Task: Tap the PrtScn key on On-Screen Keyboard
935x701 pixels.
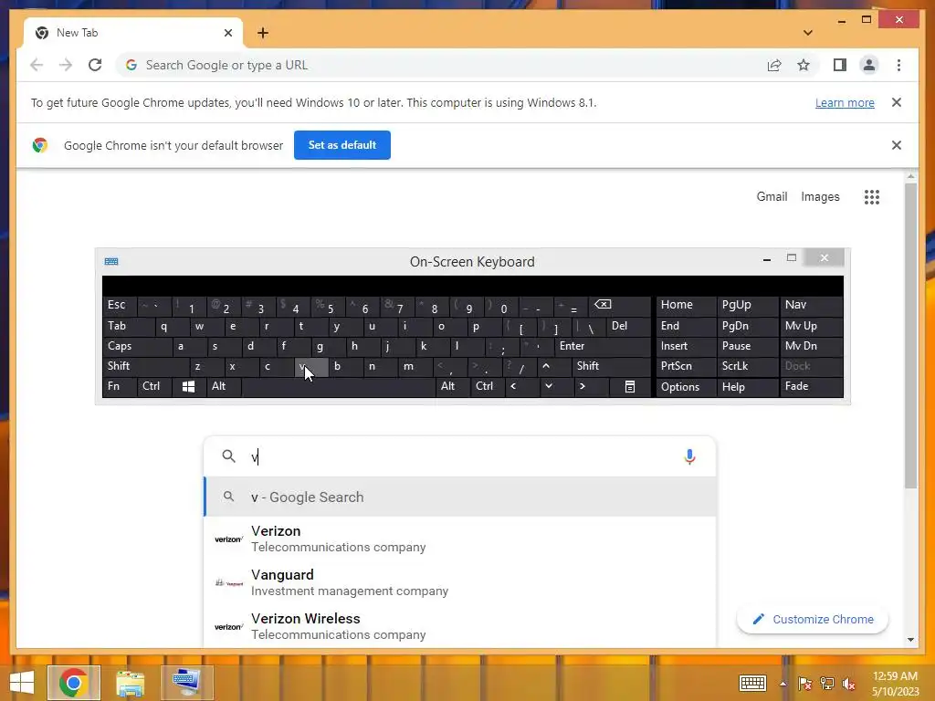Action: [686, 366]
